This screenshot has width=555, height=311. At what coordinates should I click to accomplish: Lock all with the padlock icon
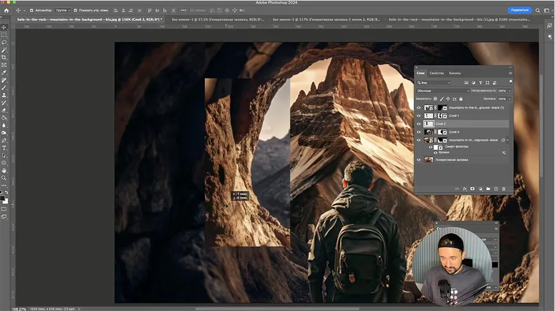(x=461, y=99)
